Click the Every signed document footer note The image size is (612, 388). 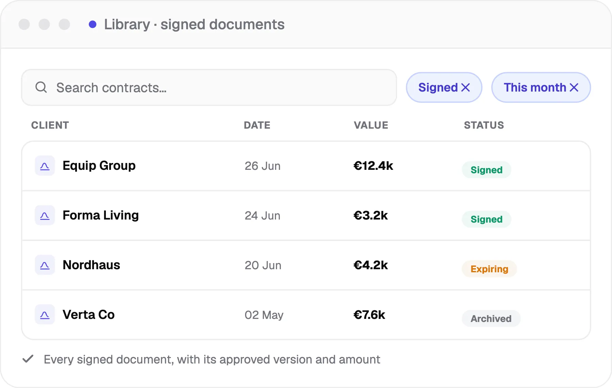click(x=212, y=359)
